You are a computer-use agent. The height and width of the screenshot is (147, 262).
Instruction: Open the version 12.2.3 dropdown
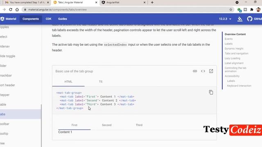click(x=225, y=19)
